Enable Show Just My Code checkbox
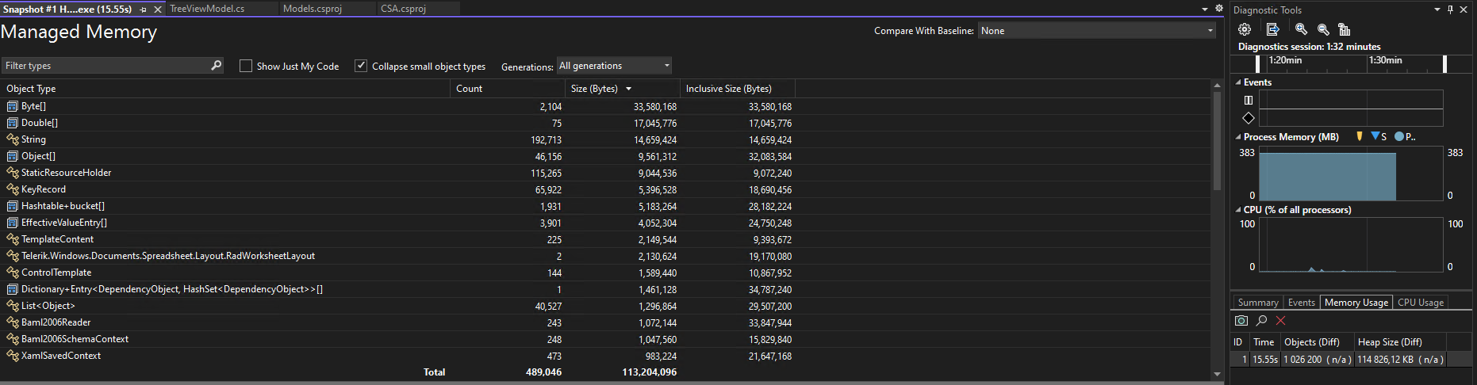 tap(246, 66)
